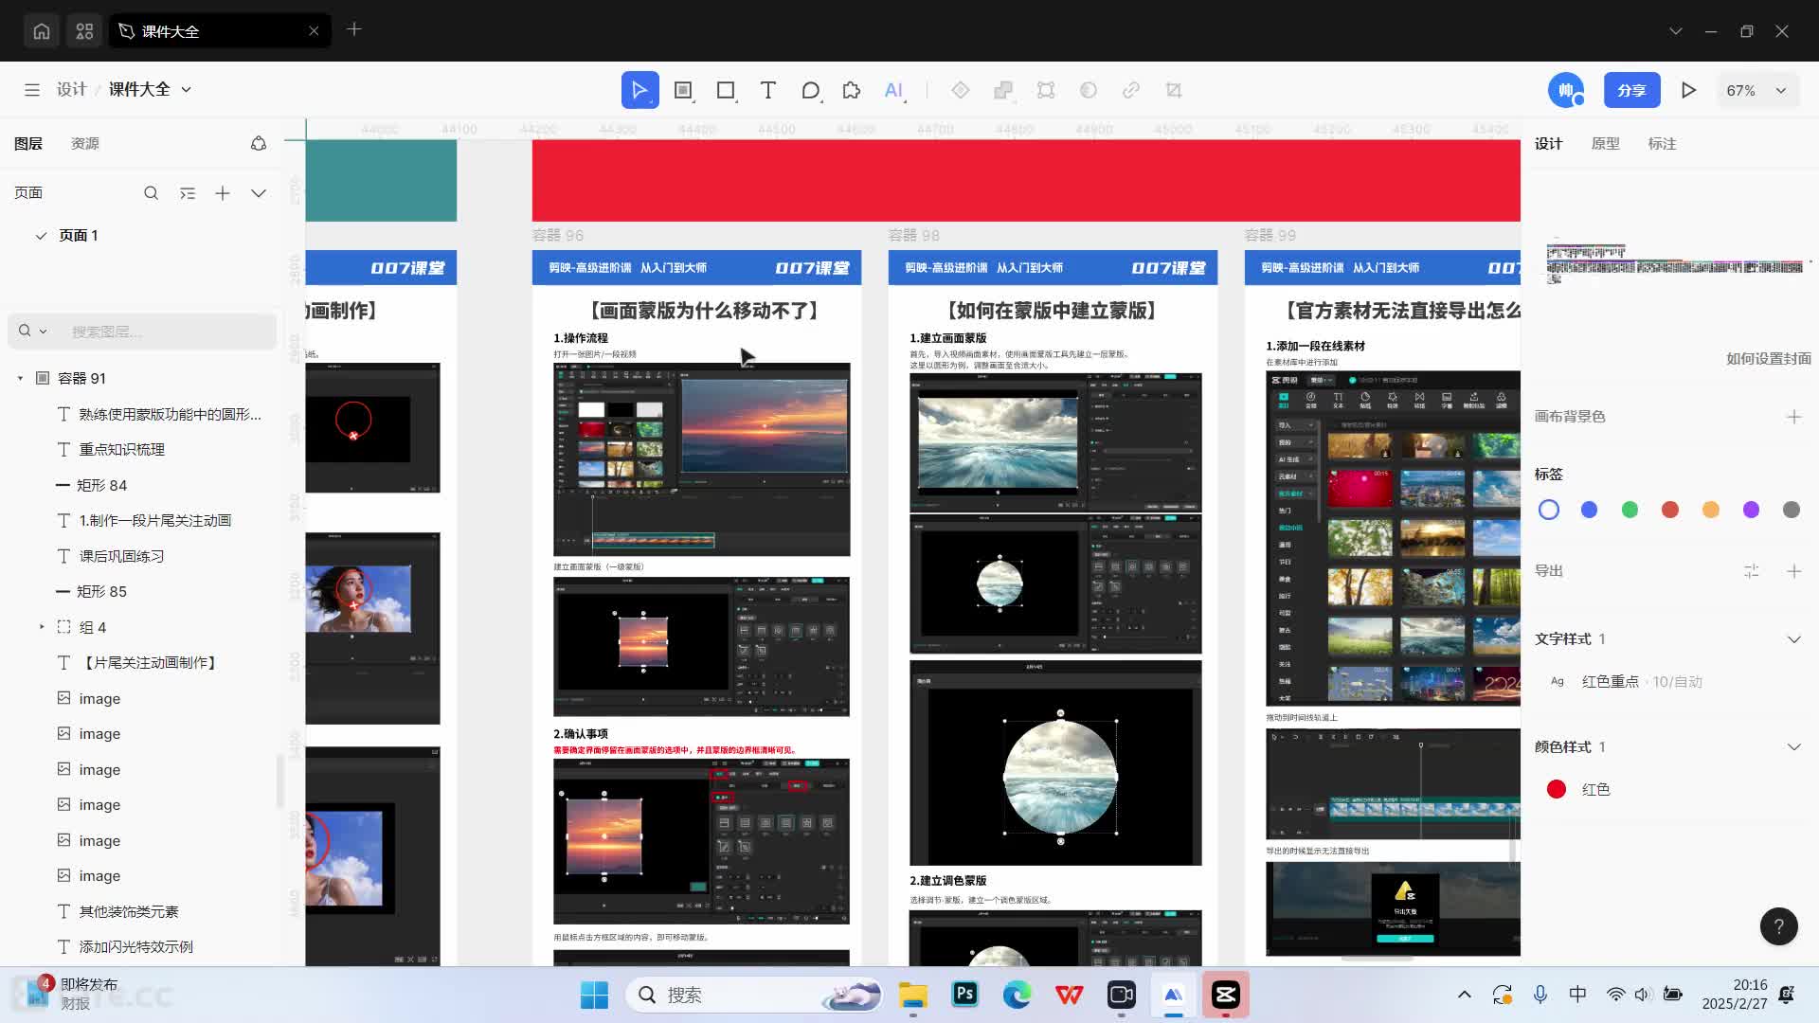Select the empty white tag circle
The height and width of the screenshot is (1023, 1819).
point(1549,511)
